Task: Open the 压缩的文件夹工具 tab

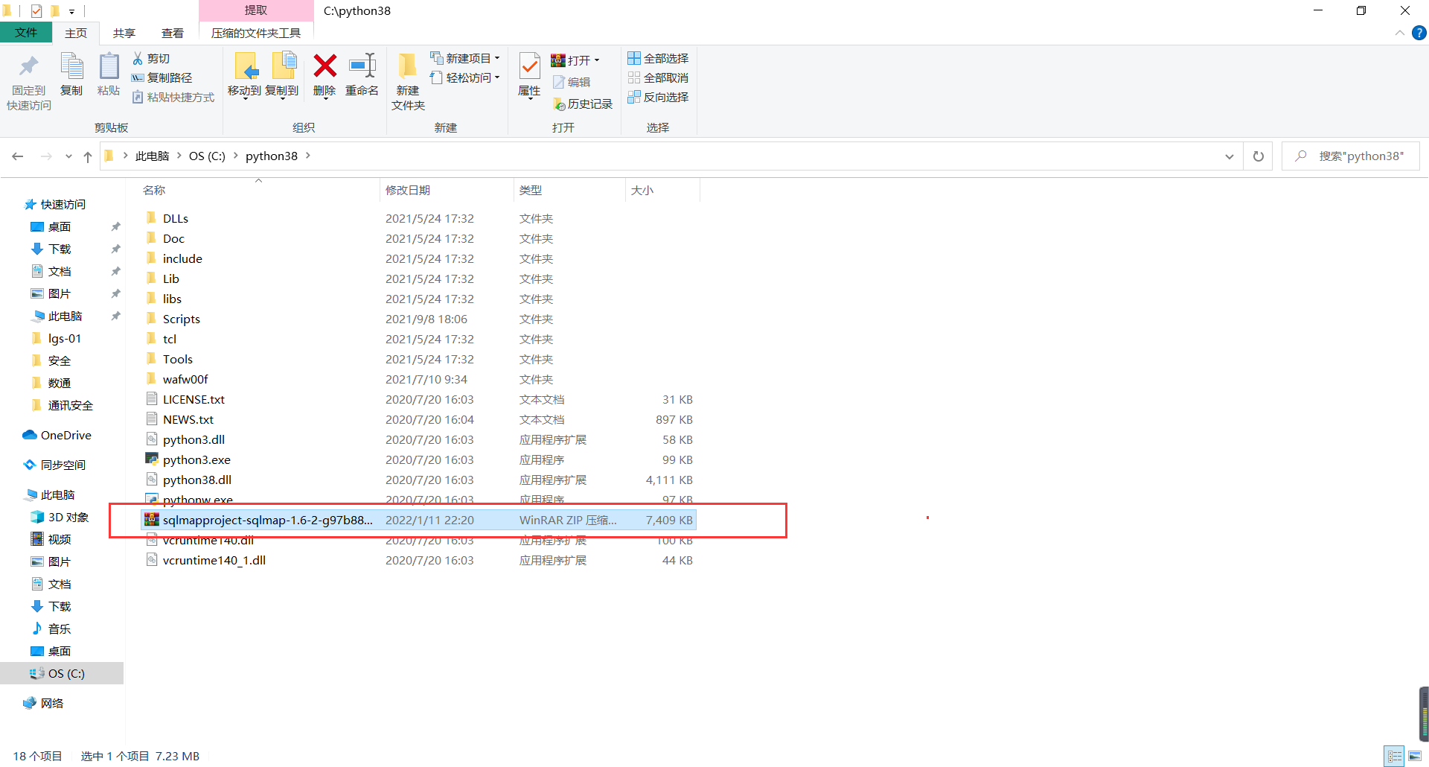Action: [x=256, y=33]
